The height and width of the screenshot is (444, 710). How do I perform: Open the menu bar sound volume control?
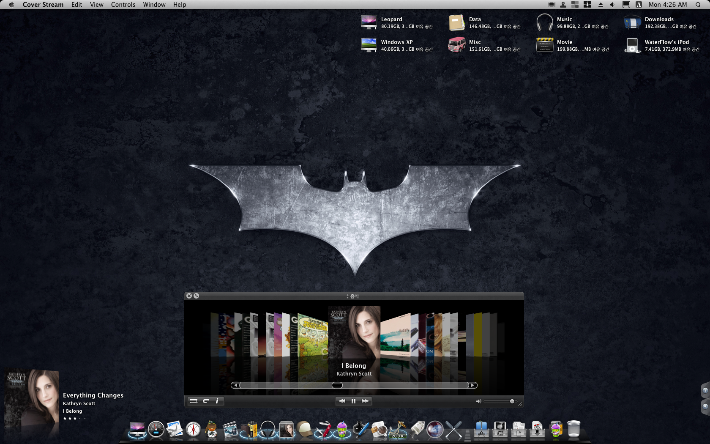point(612,5)
